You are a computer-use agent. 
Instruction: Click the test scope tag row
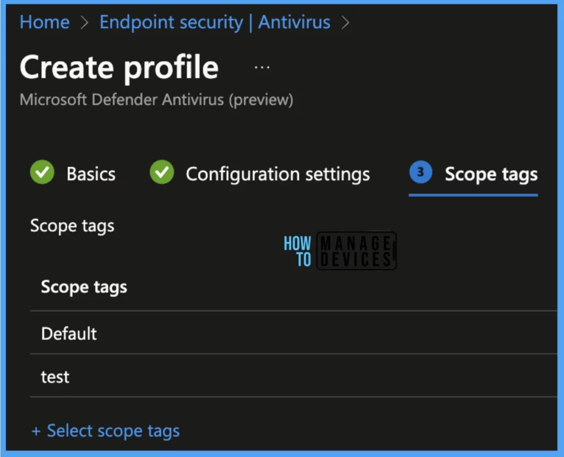click(x=294, y=376)
